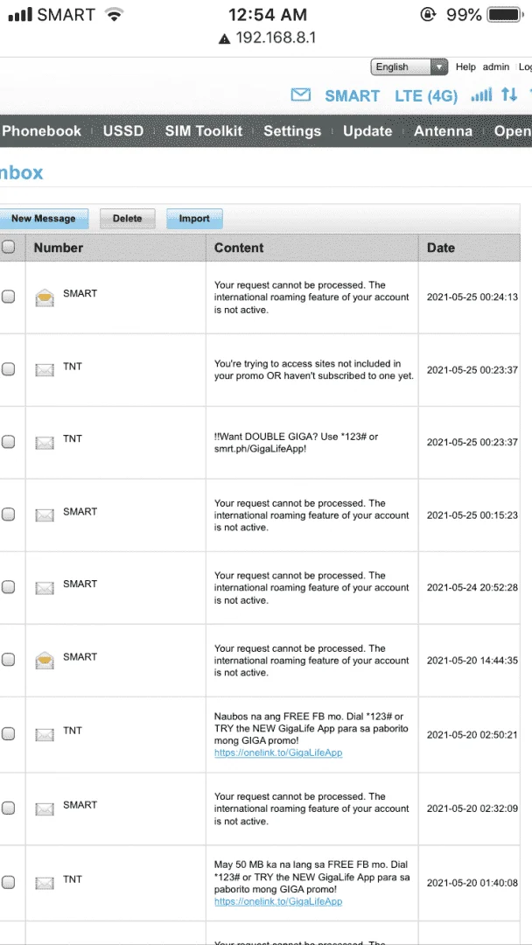Toggle the select-all checkbox in table header
532x945 pixels.
(8, 247)
